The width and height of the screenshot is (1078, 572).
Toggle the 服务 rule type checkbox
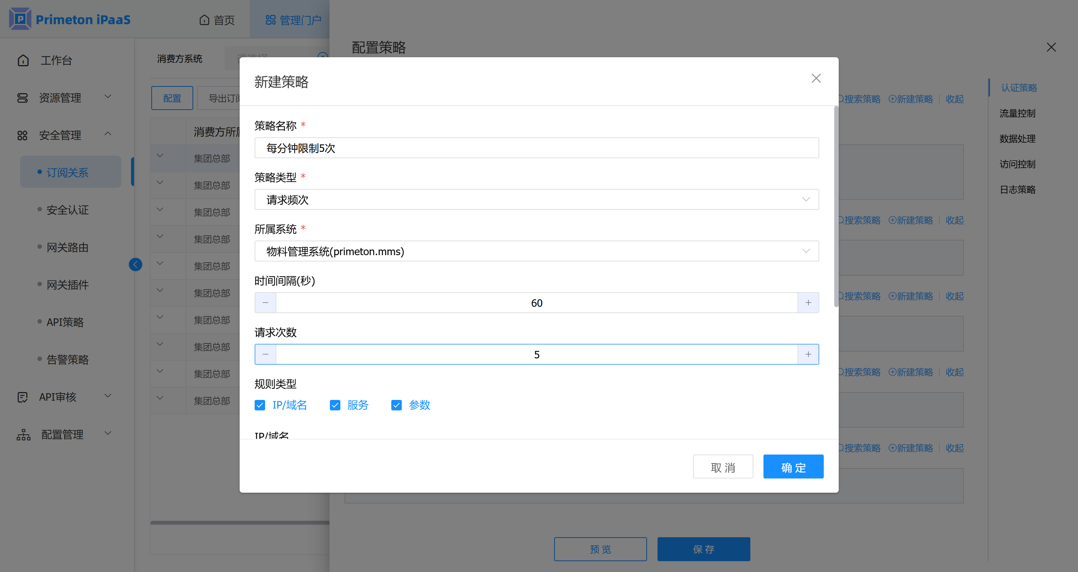coord(335,405)
